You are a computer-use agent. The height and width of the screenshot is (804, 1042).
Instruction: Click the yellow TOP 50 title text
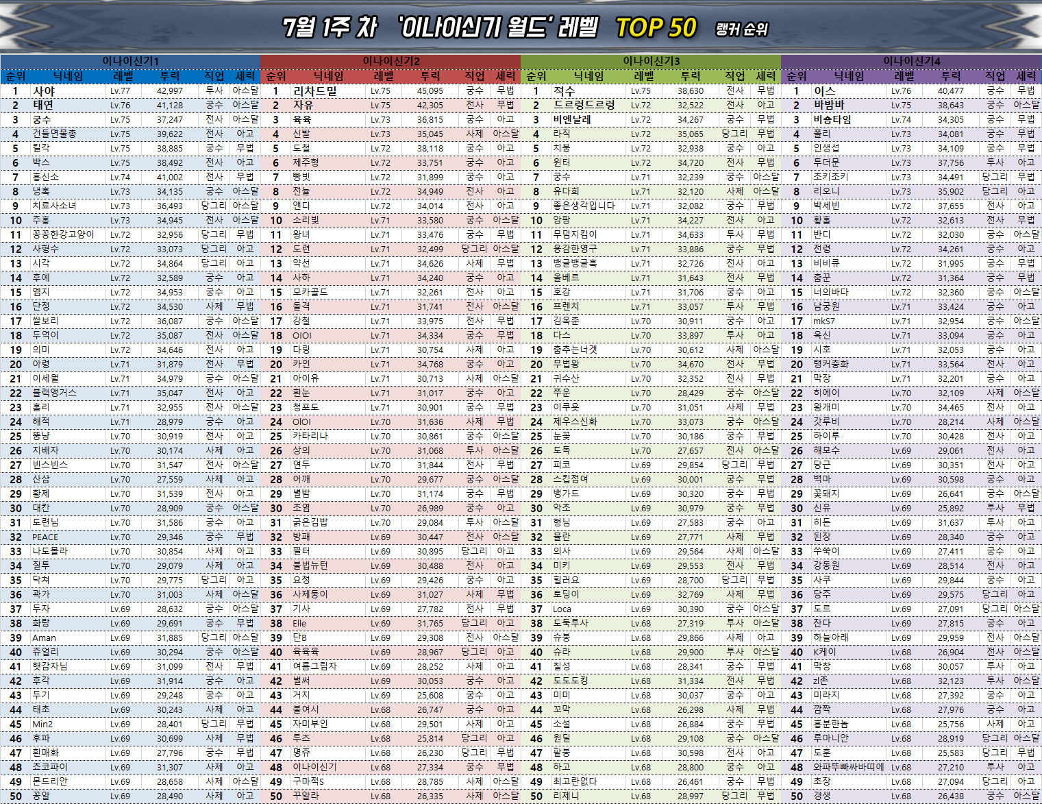pos(656,28)
